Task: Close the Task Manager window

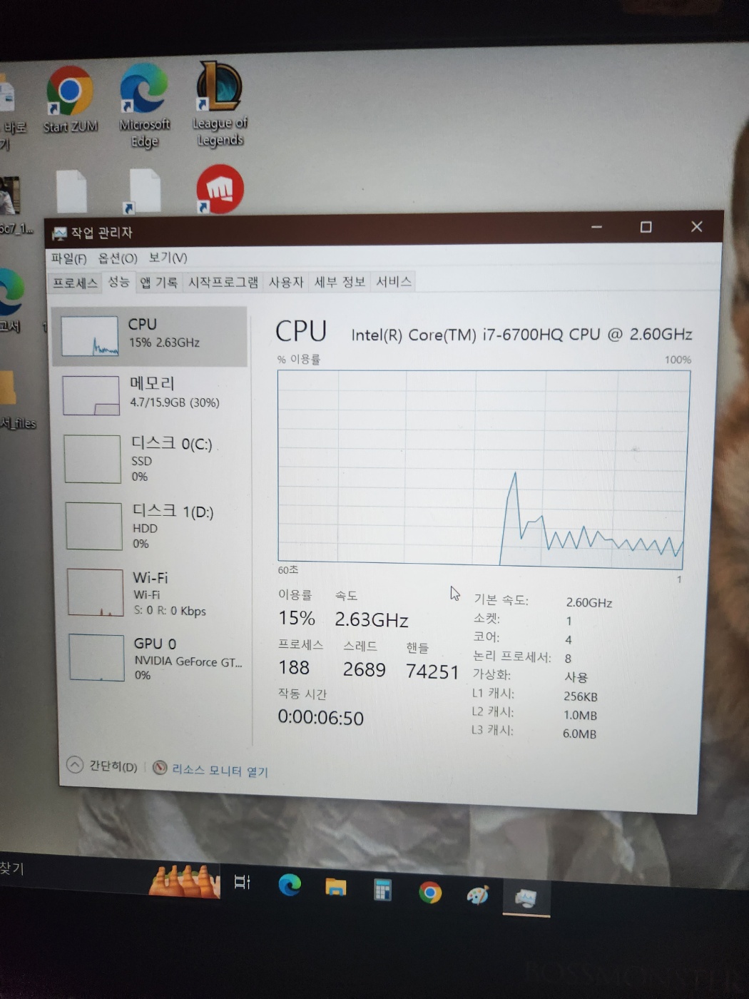Action: 697,227
